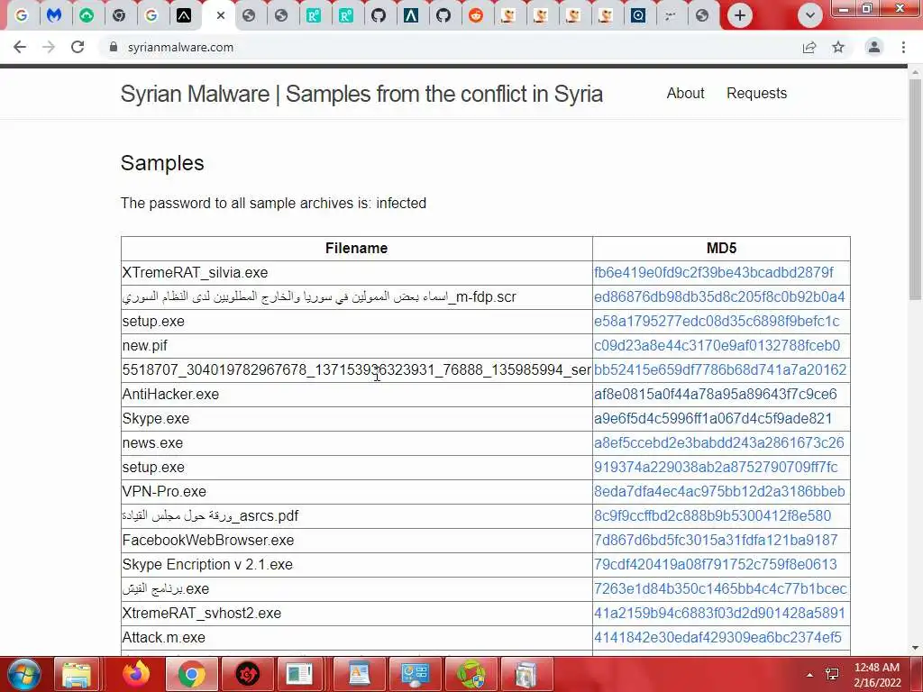Open the Chrome profile avatar menu
The width and height of the screenshot is (923, 692).
874,47
